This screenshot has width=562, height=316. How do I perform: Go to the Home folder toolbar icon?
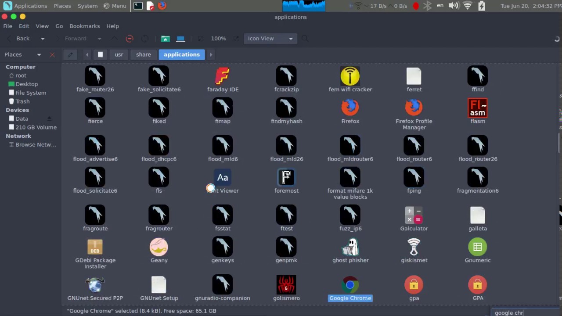point(165,39)
